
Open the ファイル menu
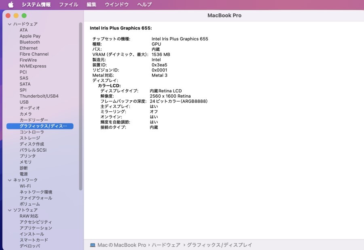[x=68, y=4]
